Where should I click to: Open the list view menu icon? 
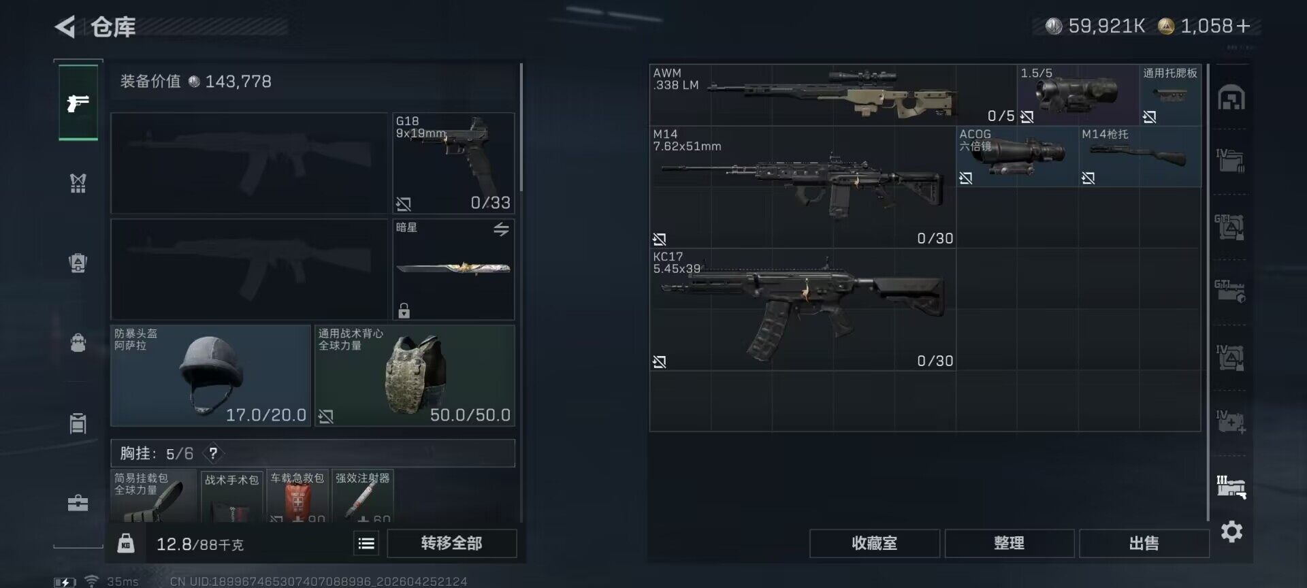click(366, 543)
